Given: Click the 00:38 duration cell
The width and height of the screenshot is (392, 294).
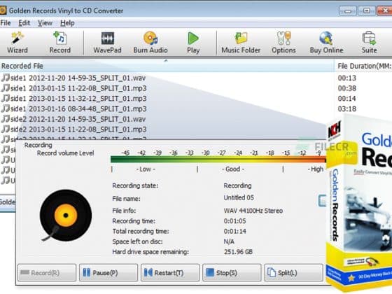Looking at the screenshot, I should (x=346, y=88).
